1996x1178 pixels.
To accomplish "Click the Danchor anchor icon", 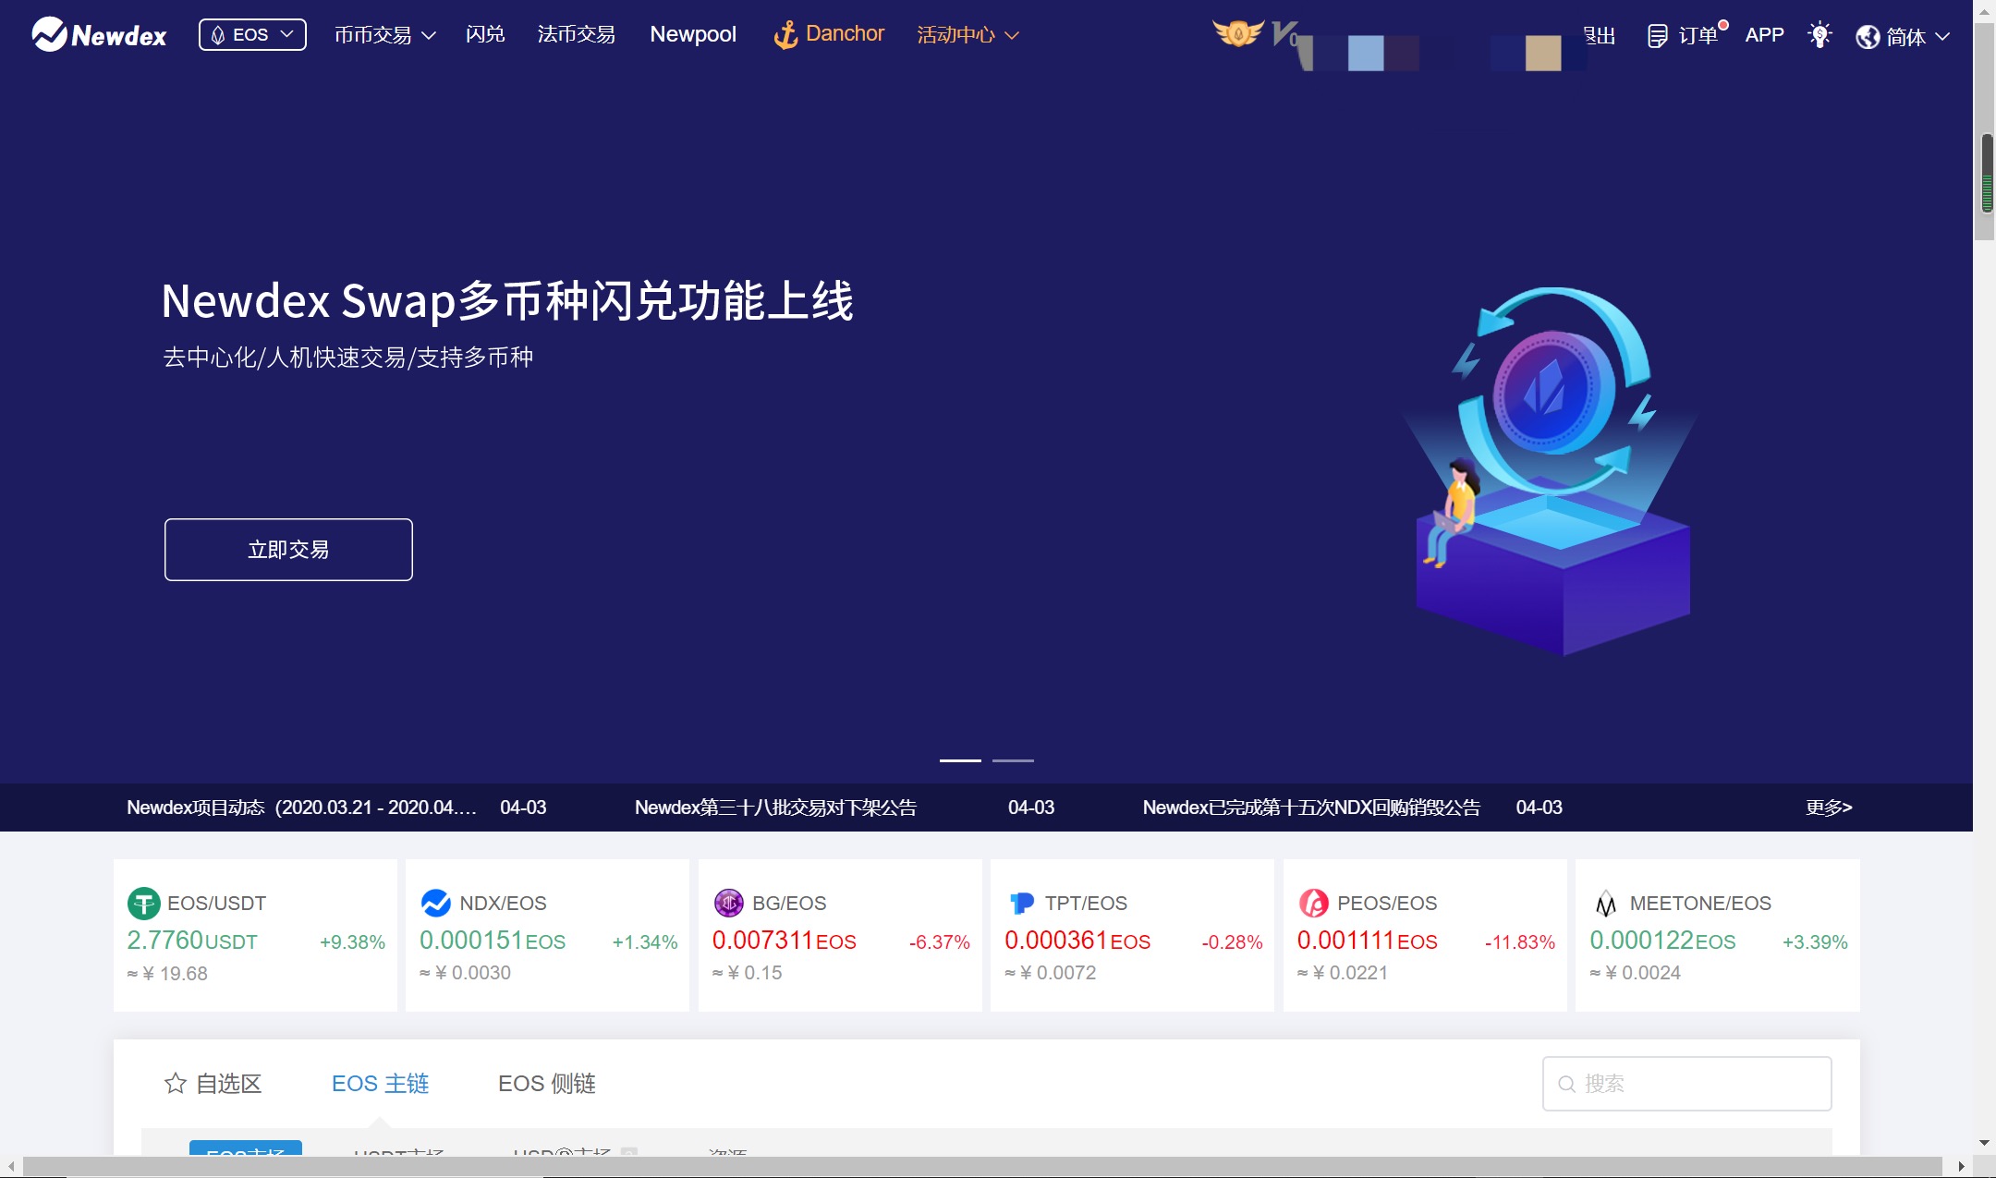I will [x=785, y=35].
